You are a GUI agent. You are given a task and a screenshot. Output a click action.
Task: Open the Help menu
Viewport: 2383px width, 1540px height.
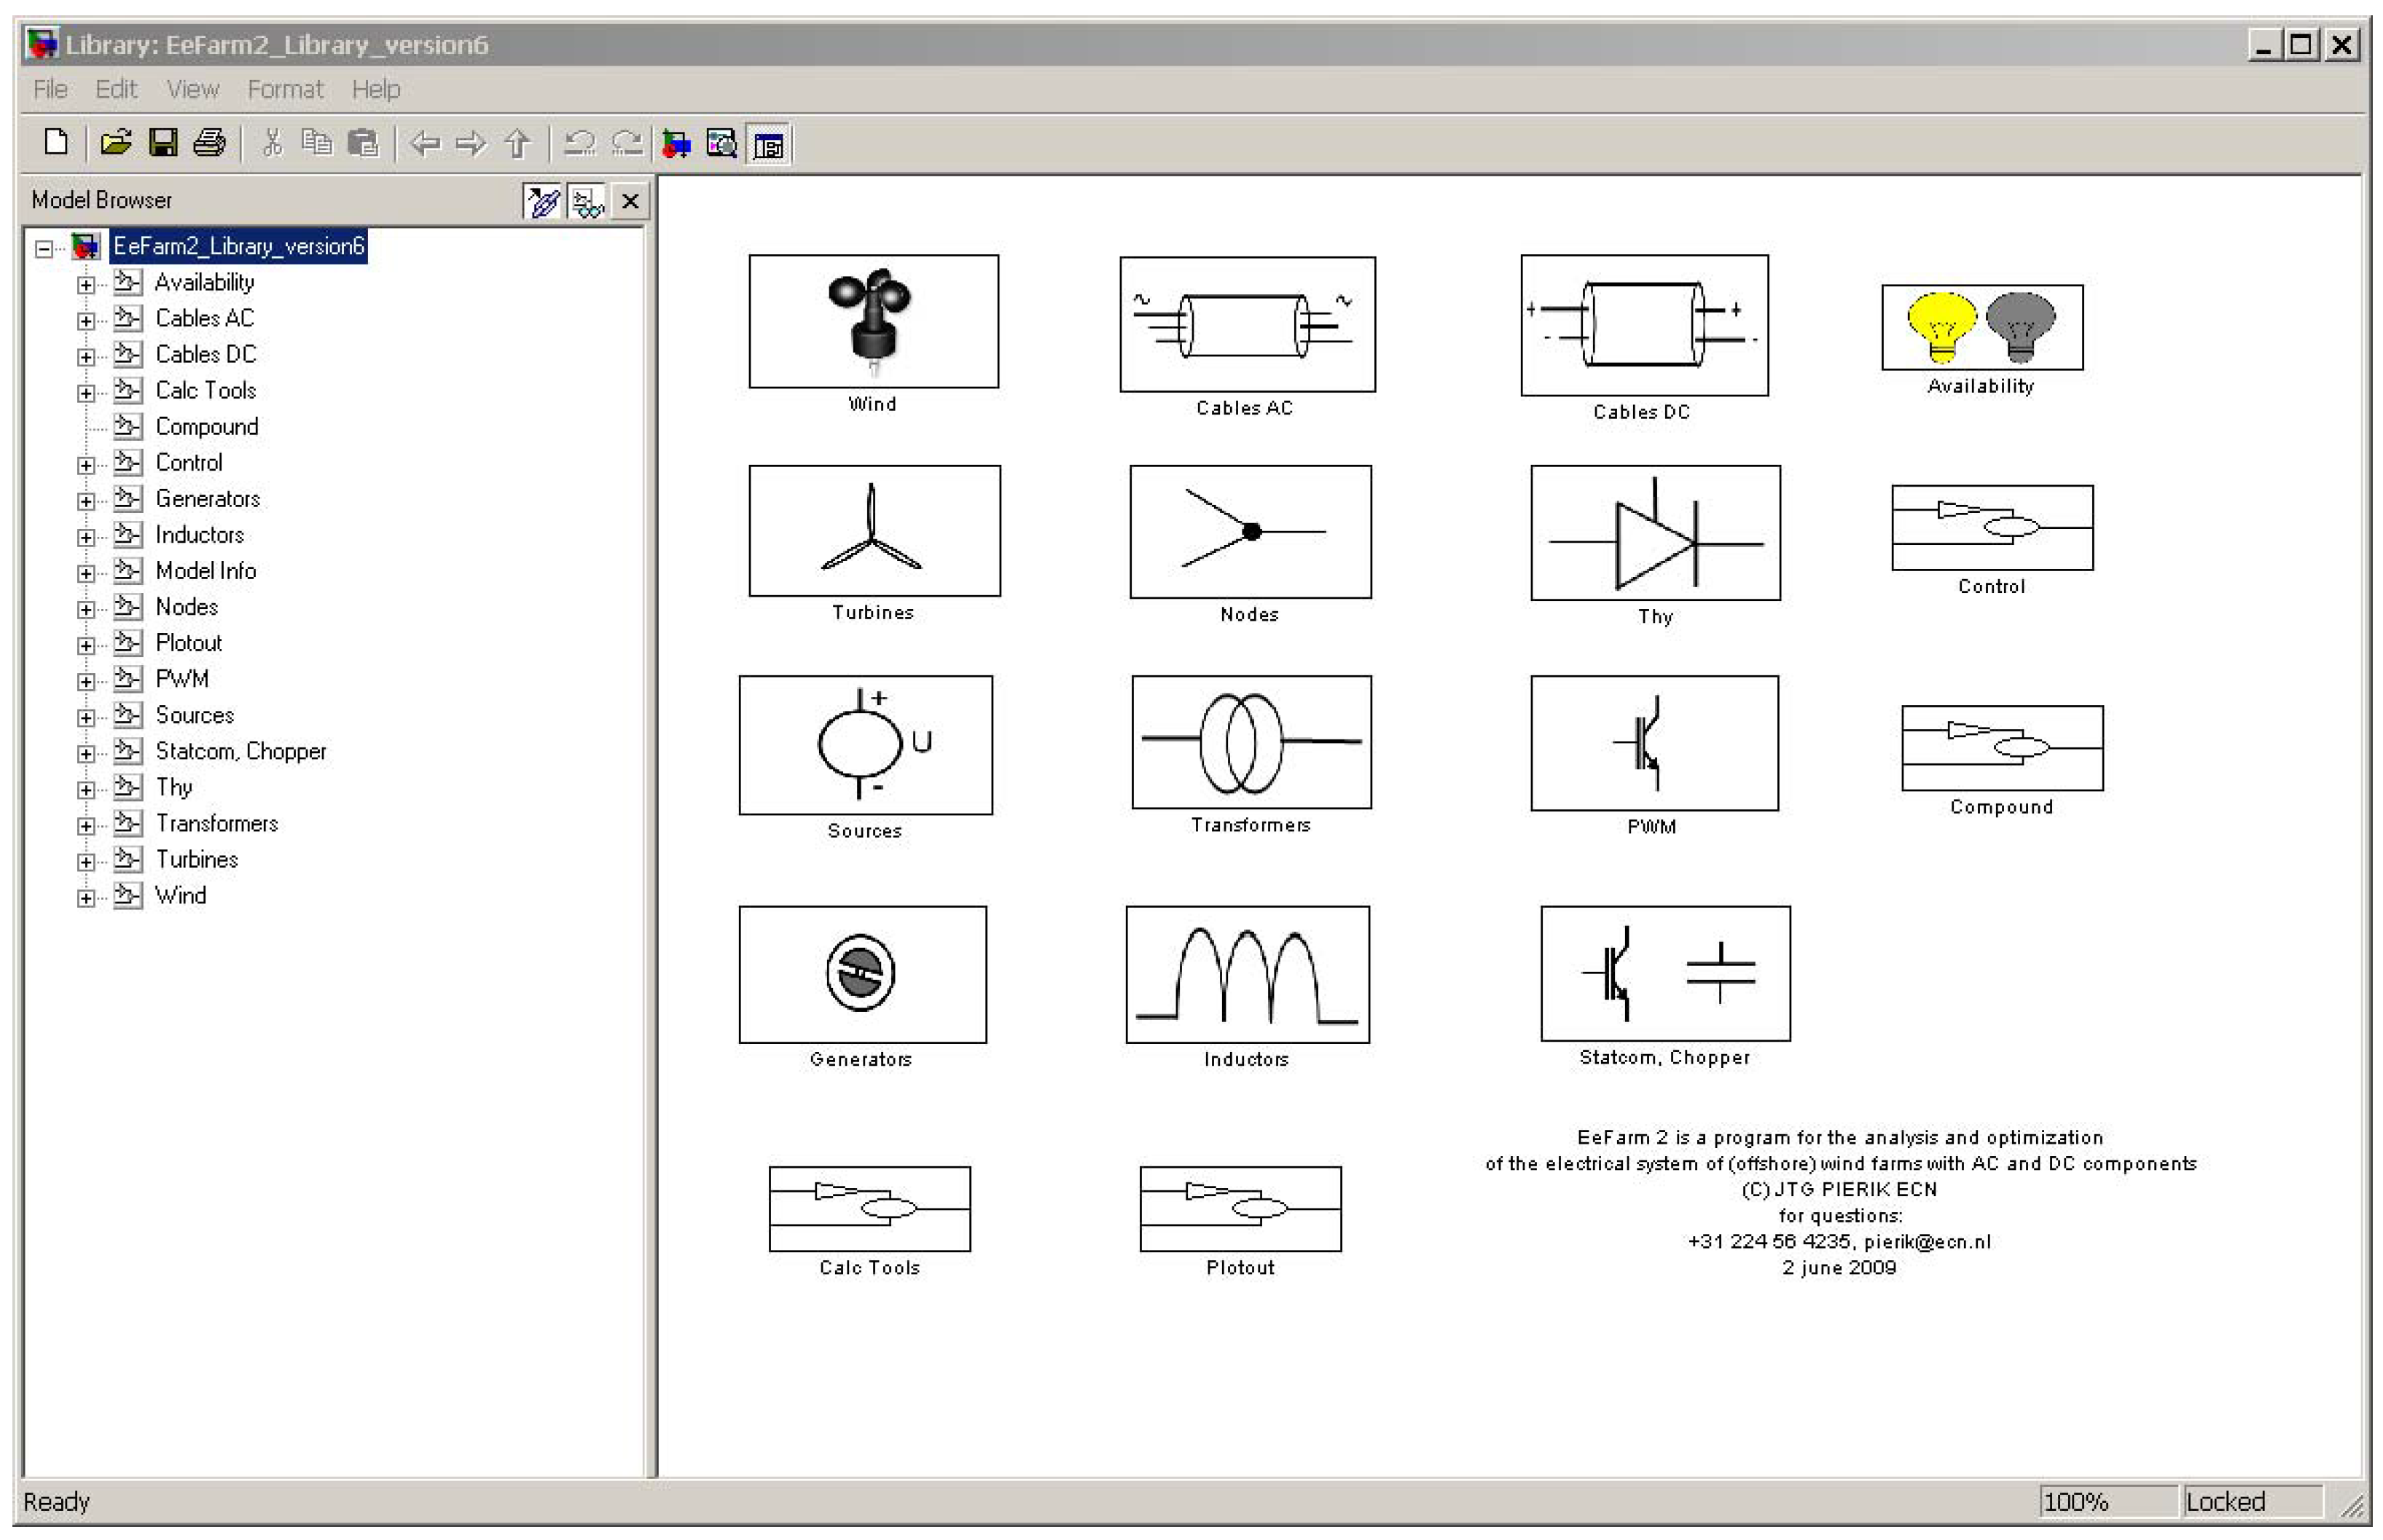pyautogui.click(x=376, y=89)
